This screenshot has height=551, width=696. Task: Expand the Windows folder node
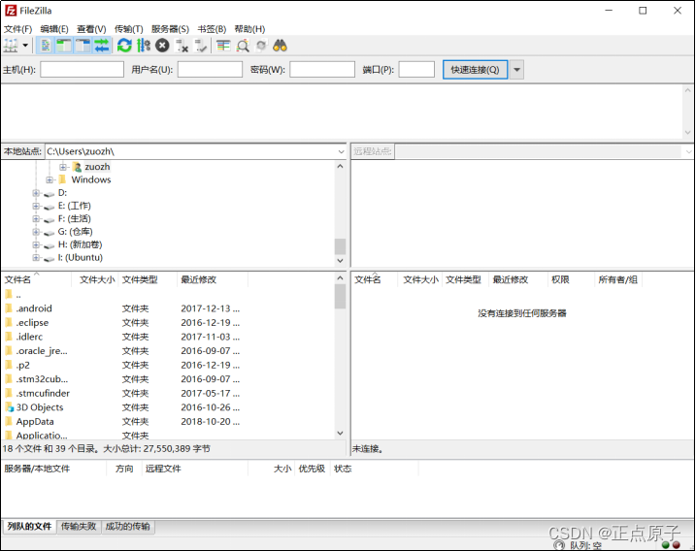(50, 179)
